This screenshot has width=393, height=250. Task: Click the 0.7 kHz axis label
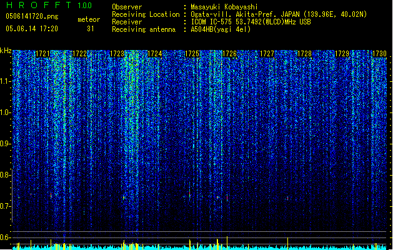6,206
